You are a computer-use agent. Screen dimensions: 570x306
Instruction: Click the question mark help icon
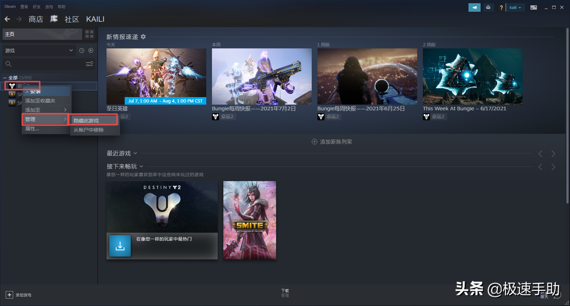coord(501,7)
